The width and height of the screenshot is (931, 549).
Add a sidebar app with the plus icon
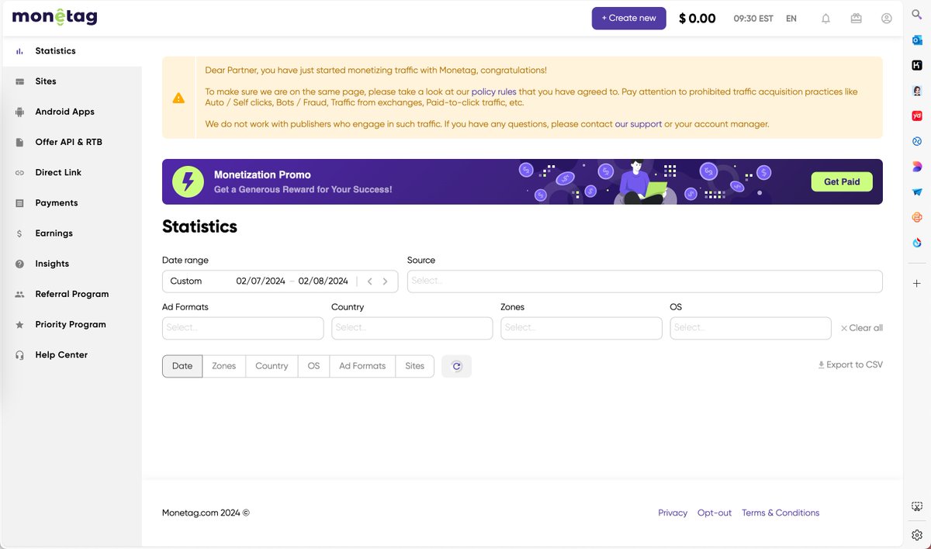pos(917,284)
